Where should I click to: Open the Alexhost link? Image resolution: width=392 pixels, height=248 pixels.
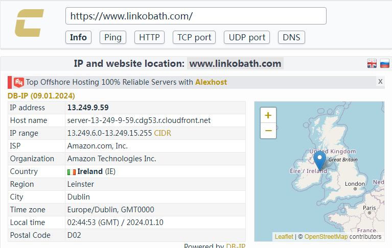click(x=211, y=82)
